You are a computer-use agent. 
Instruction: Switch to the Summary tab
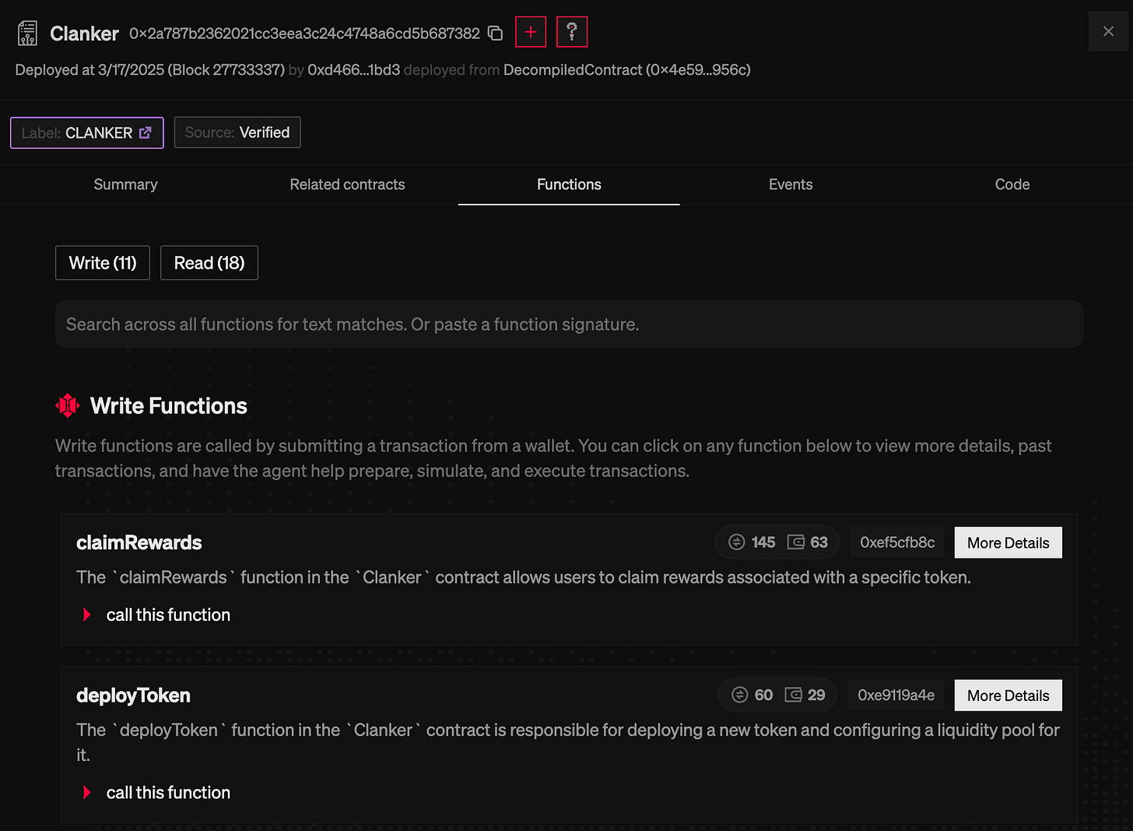[125, 184]
